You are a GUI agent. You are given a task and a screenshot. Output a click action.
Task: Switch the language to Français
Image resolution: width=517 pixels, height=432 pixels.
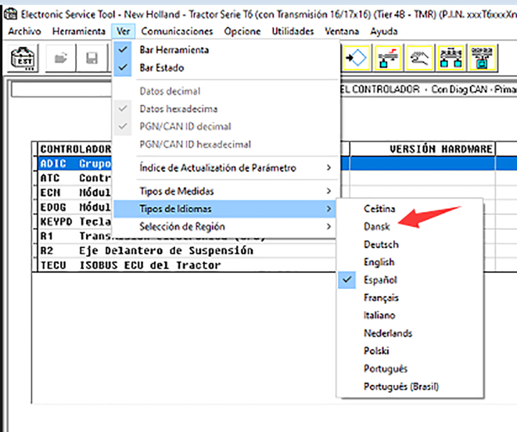[410, 297]
